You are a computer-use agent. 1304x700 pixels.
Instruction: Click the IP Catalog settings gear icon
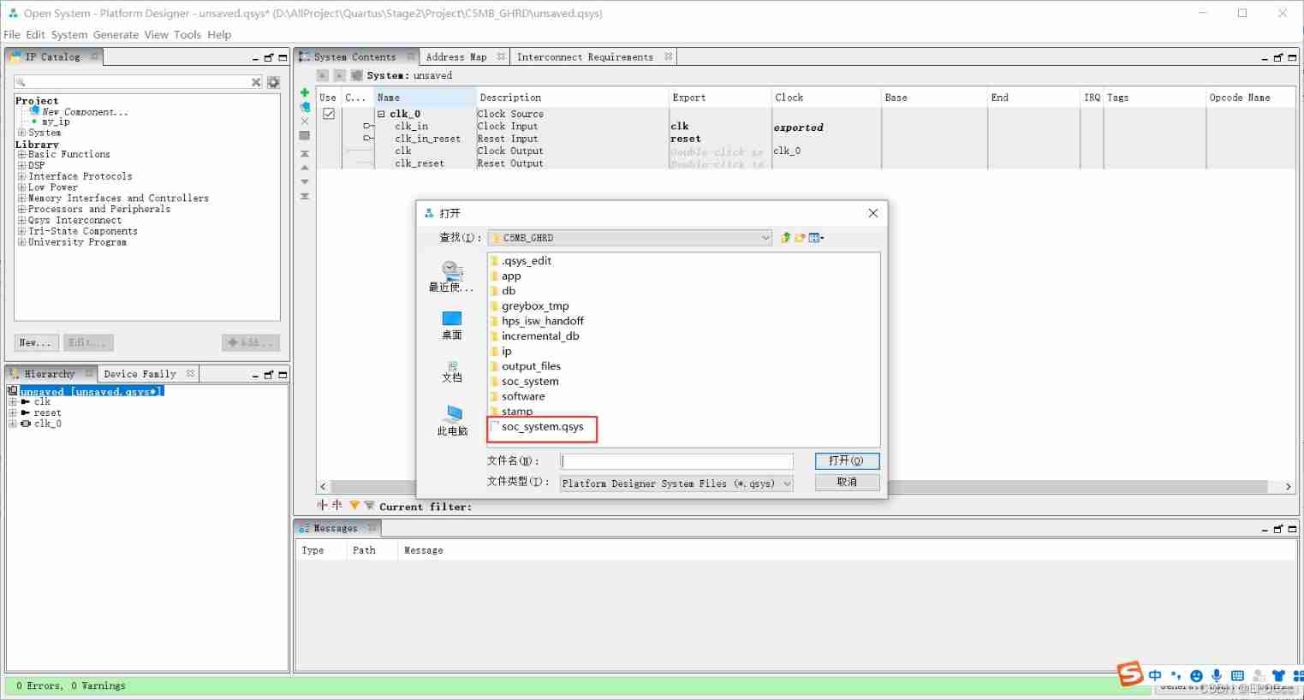273,82
